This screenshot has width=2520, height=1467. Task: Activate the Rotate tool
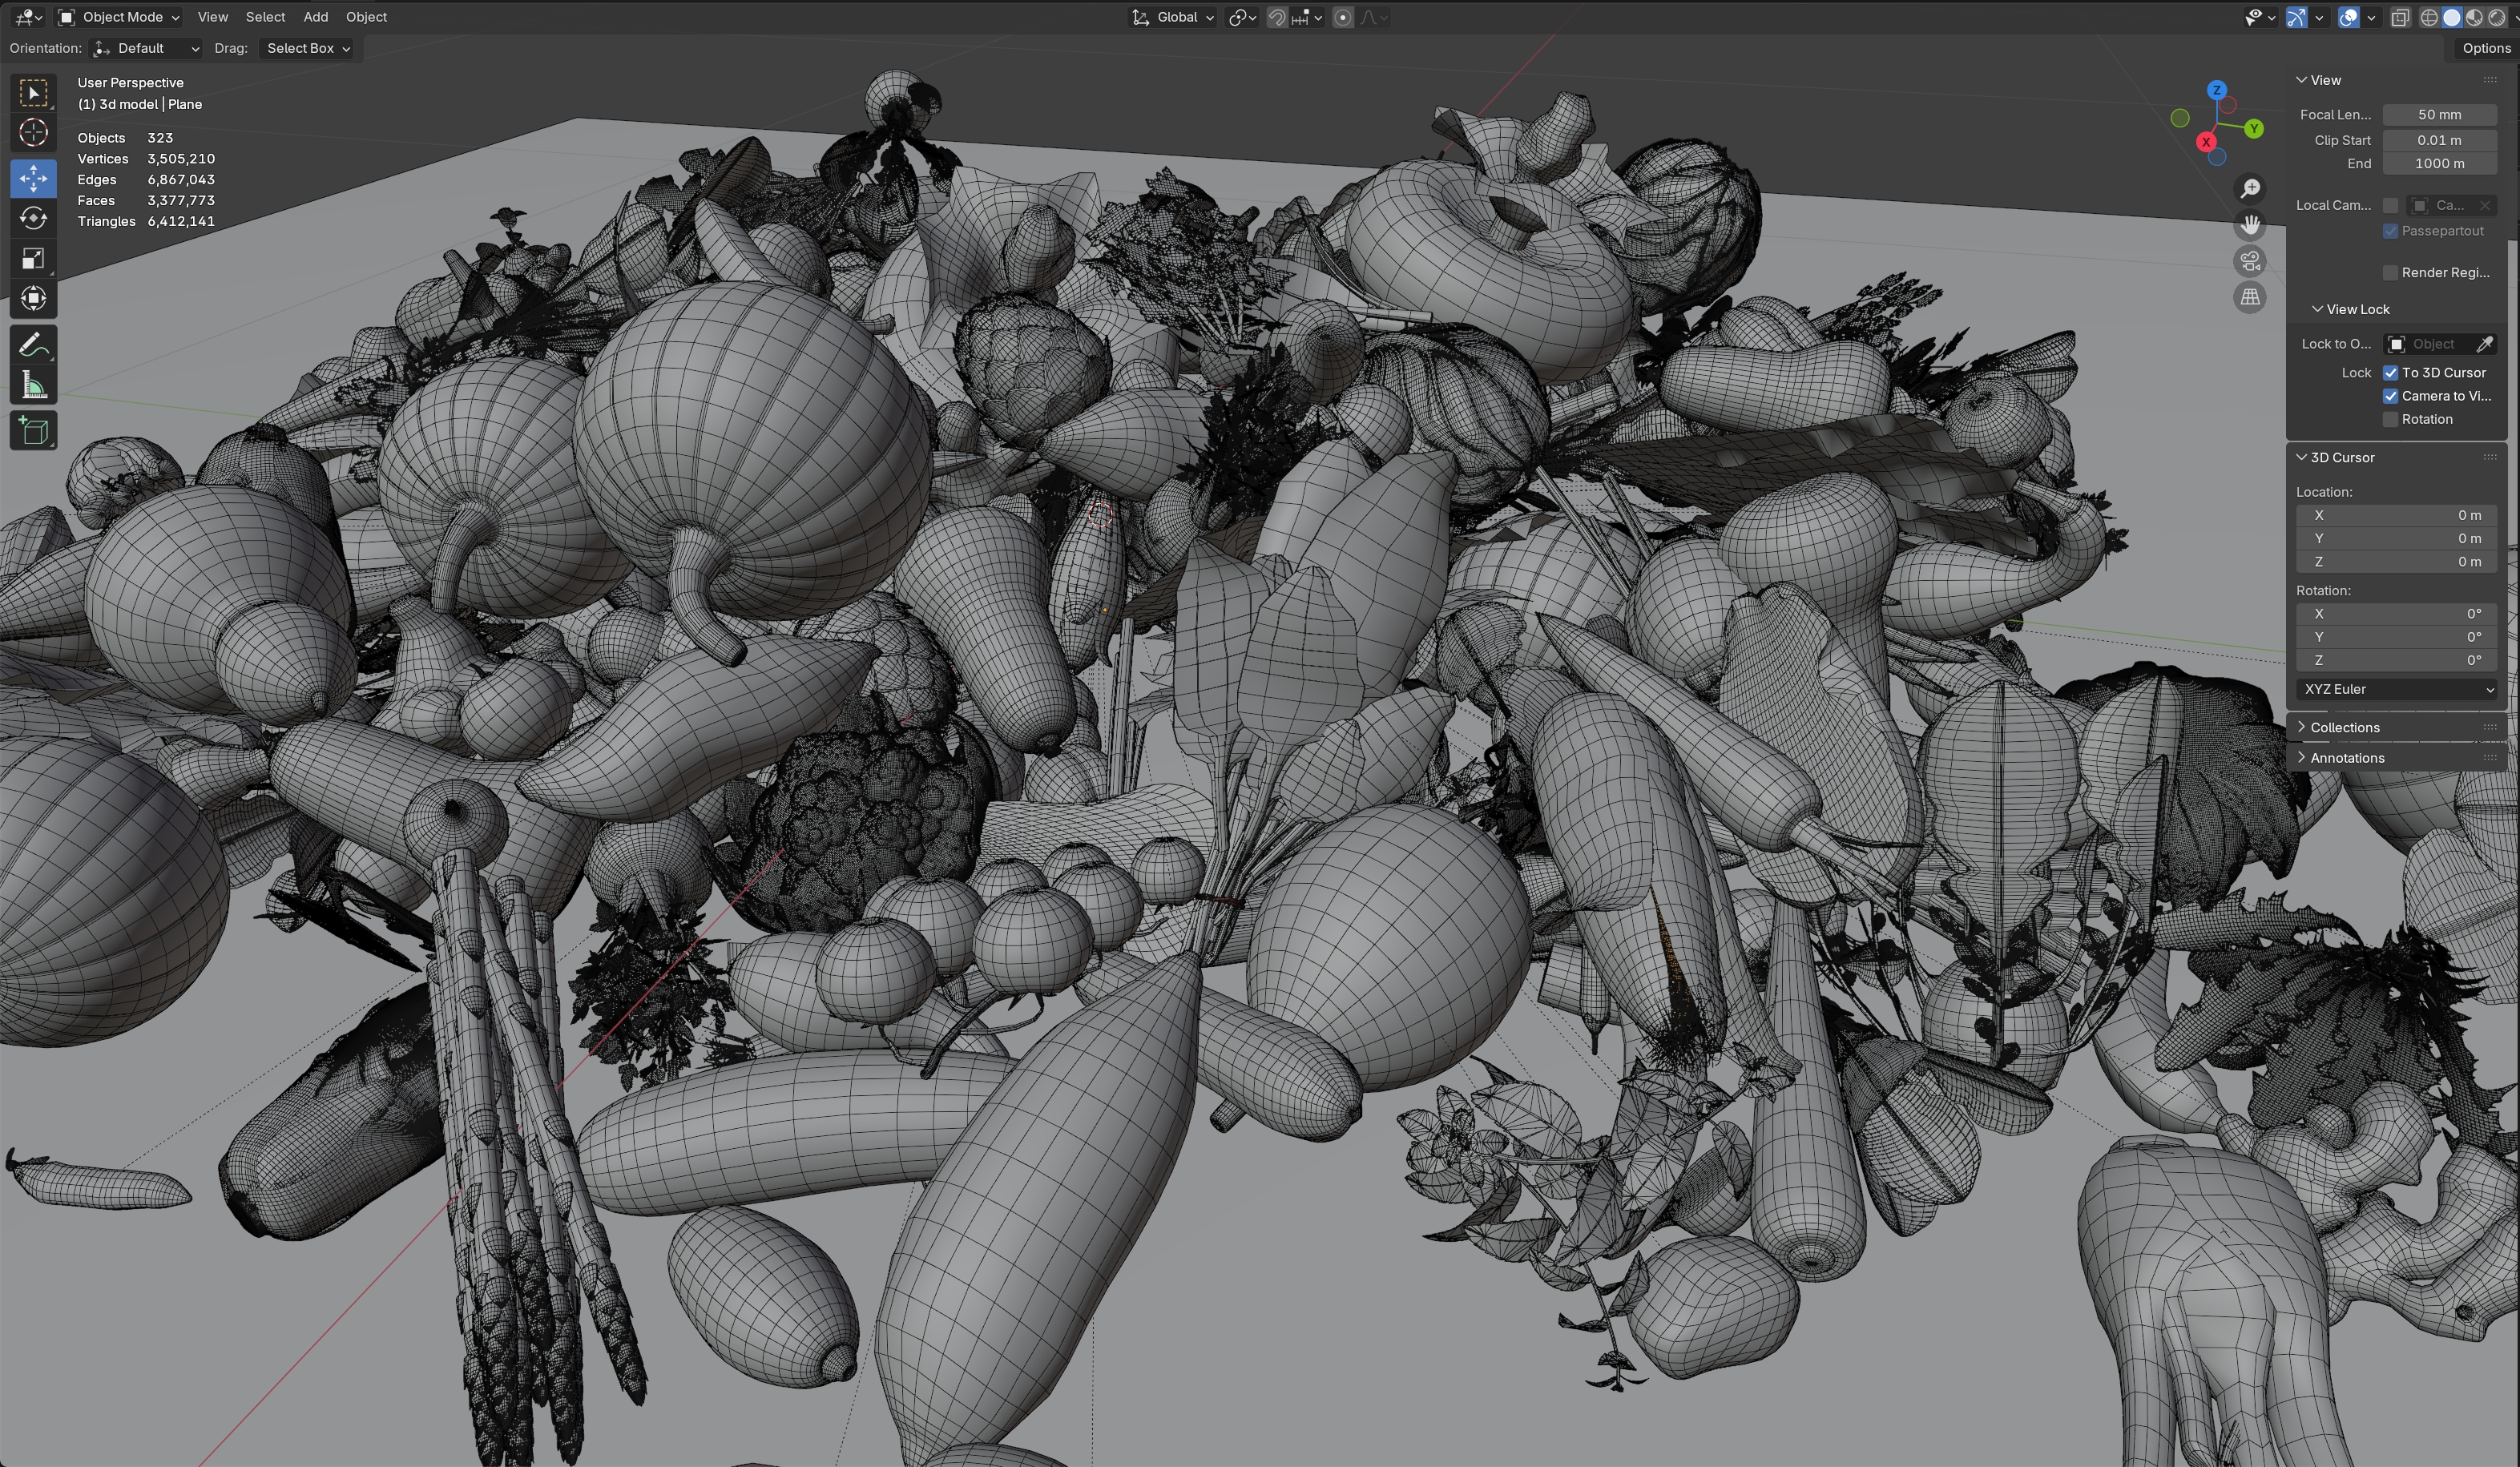pos(33,218)
